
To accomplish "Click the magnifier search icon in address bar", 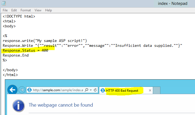I will (x=86, y=90).
